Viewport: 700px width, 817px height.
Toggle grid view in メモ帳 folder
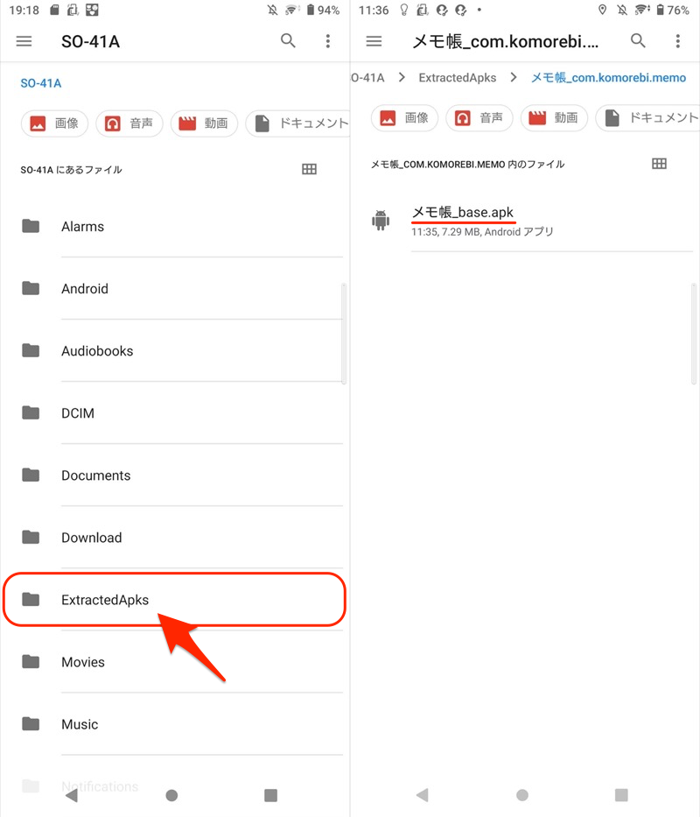pos(660,164)
